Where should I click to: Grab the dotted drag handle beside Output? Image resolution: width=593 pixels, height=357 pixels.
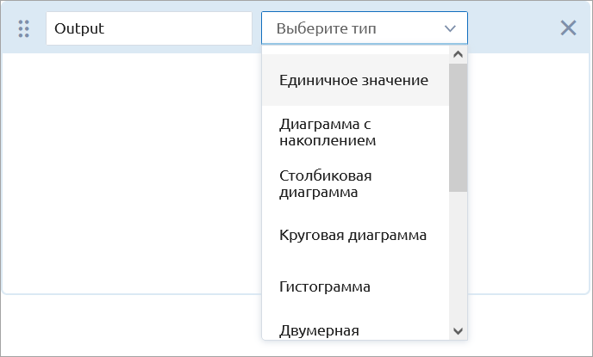24,28
